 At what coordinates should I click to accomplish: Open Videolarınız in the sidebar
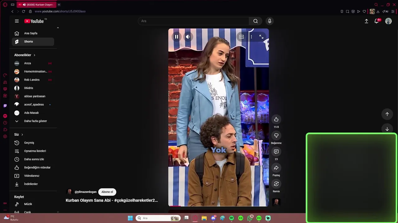[x=33, y=176]
